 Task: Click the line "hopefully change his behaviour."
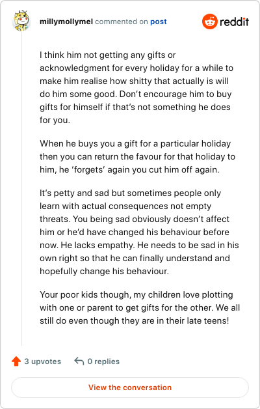pos(104,272)
